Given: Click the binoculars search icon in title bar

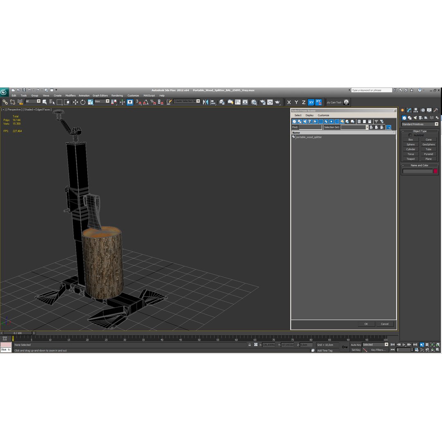Looking at the screenshot, I should pyautogui.click(x=395, y=90).
